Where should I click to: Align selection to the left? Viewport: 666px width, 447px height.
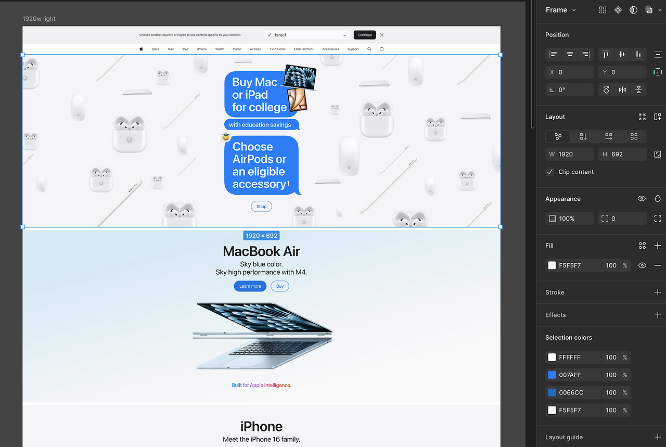point(554,54)
